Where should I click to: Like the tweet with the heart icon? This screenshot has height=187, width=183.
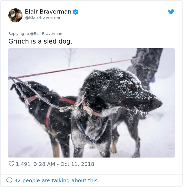pyautogui.click(x=12, y=164)
